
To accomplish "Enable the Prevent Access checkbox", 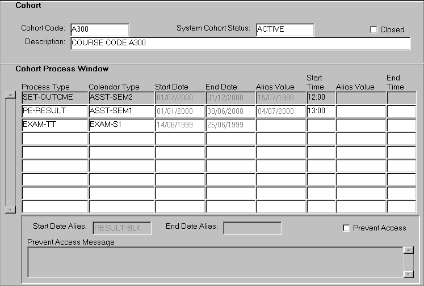I will click(346, 228).
